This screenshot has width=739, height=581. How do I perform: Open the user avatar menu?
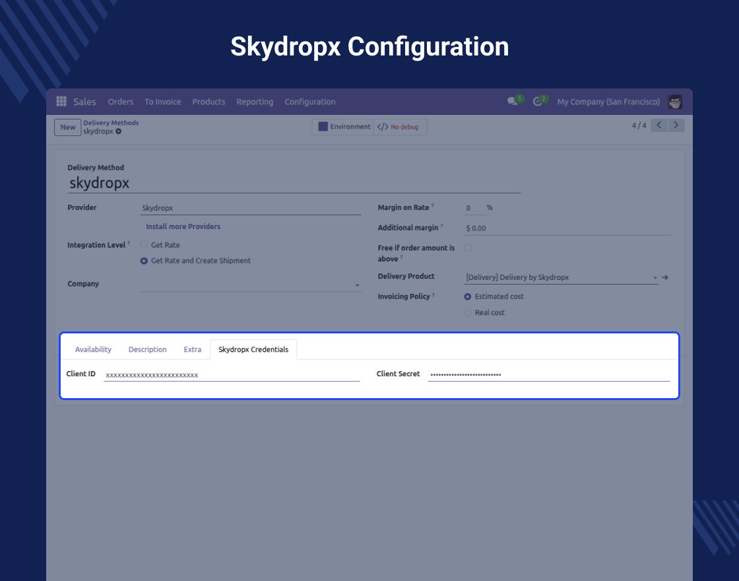click(x=675, y=102)
